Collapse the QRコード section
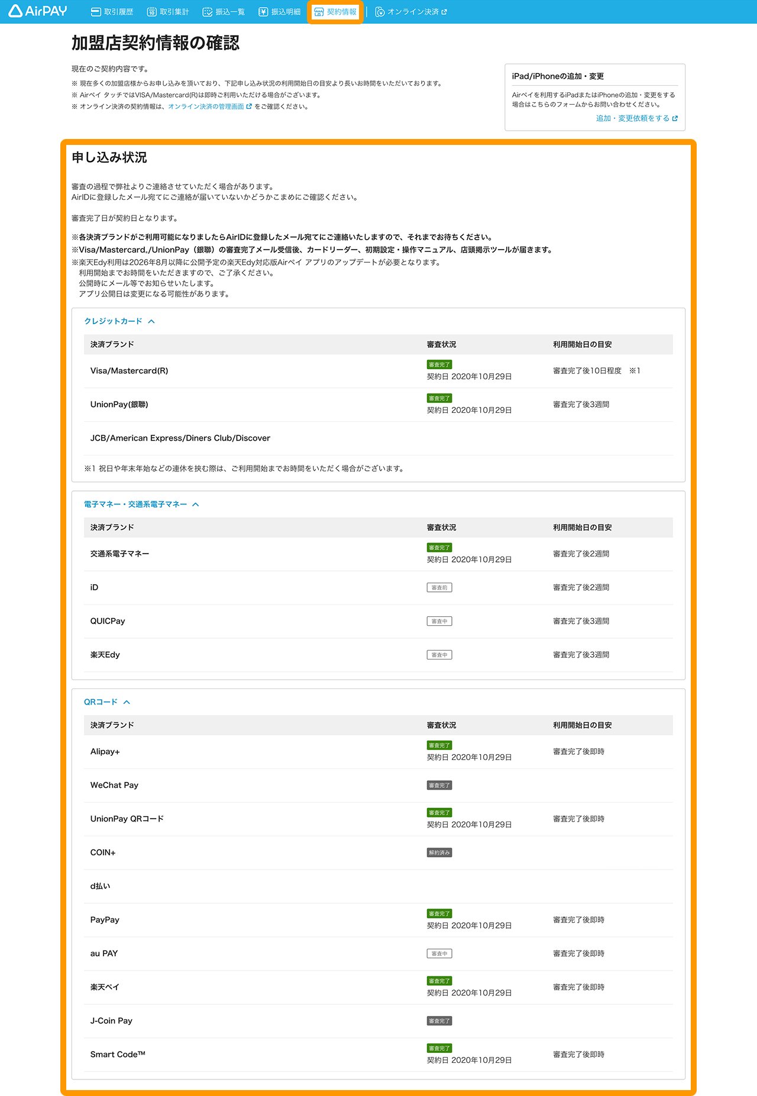 click(x=127, y=702)
